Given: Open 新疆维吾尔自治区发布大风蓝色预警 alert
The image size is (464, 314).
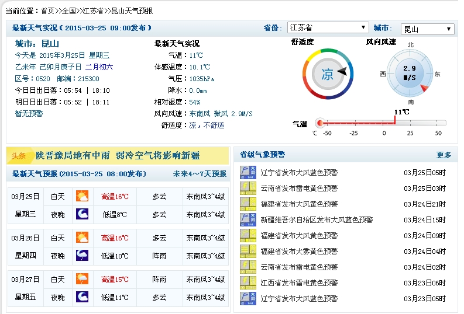Looking at the screenshot, I should click(317, 220).
